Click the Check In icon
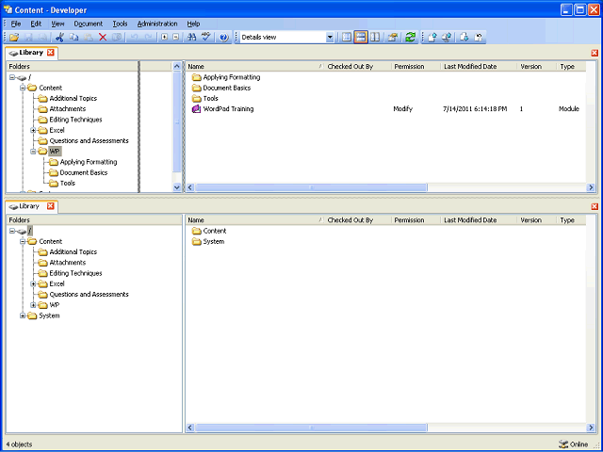 pyautogui.click(x=432, y=38)
